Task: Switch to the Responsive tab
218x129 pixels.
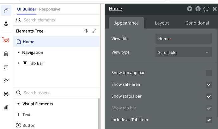Action: point(50,9)
